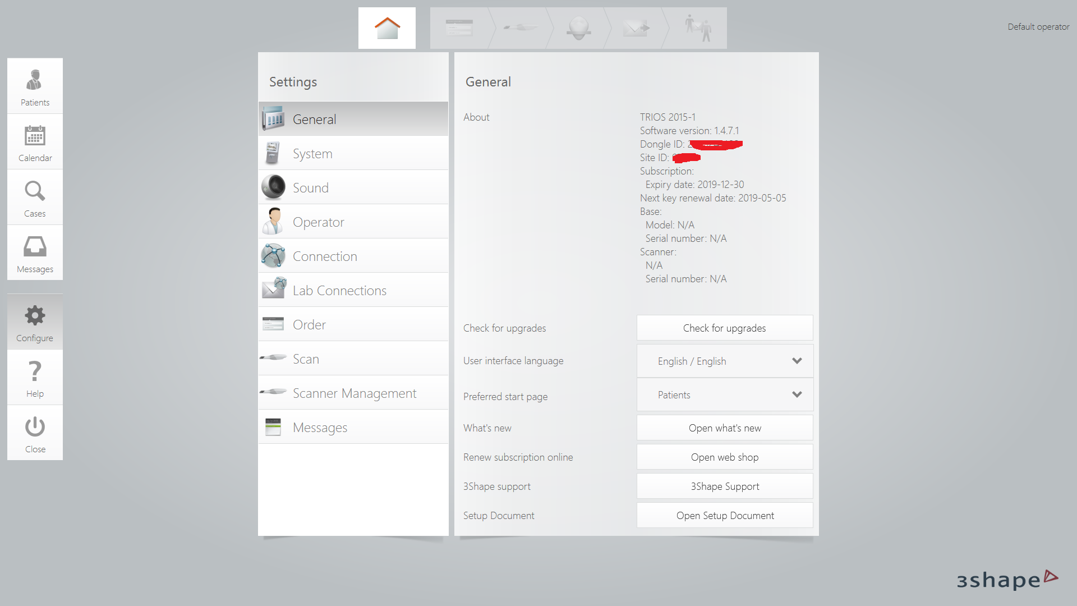1077x606 pixels.
Task: Open the Patients section from the sidebar
Action: [35, 85]
